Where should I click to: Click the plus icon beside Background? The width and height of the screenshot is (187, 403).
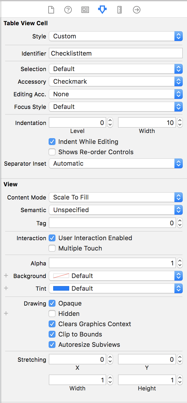point(6,276)
